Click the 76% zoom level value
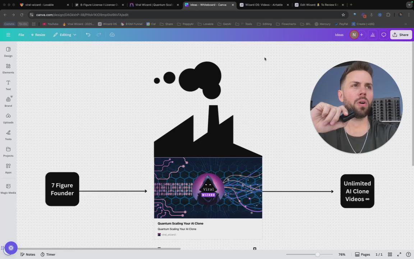Screen dimensions: 414x259 342,255
